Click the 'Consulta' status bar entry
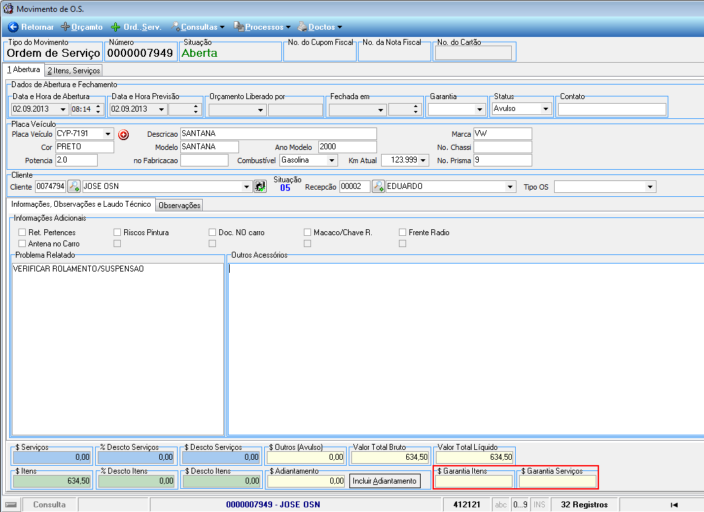The height and width of the screenshot is (512, 704). pyautogui.click(x=50, y=505)
